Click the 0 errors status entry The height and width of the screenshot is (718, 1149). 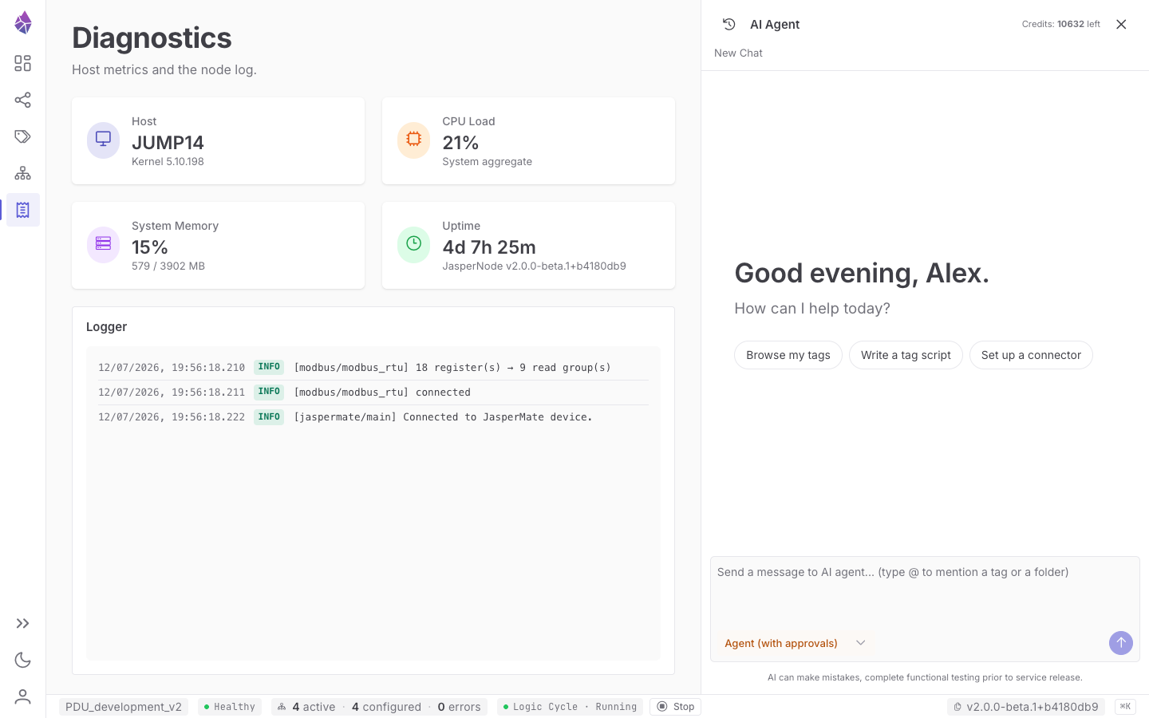459,707
